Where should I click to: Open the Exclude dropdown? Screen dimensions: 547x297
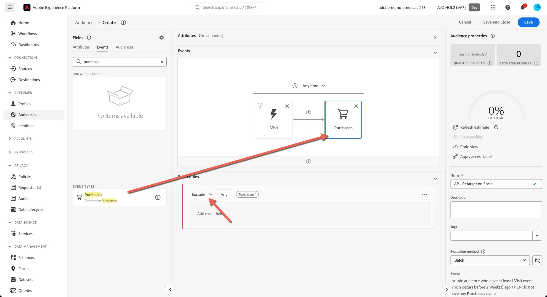[201, 194]
